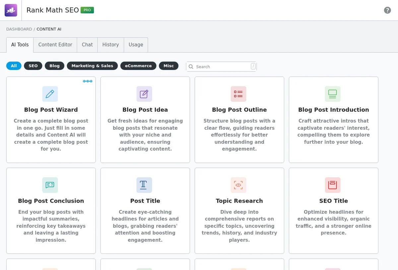Open the Post Title card heading
398x270 pixels.
(x=145, y=201)
